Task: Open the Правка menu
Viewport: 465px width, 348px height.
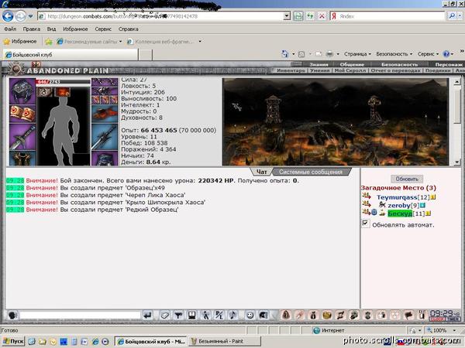Action: pos(32,29)
